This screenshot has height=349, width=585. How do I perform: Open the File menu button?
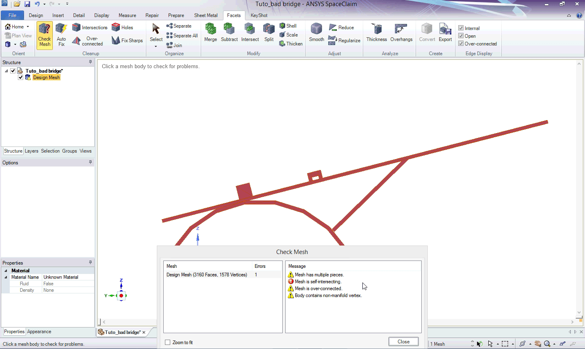(13, 15)
